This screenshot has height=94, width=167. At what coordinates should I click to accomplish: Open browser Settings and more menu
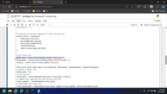point(157,7)
